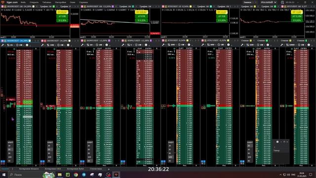Open the Tiger app icon on the taskbar

[117, 175]
